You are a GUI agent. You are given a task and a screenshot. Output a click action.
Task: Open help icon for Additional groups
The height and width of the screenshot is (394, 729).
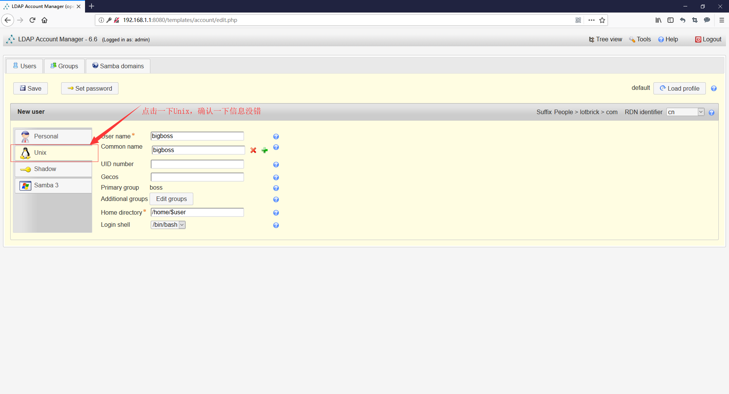(x=276, y=199)
